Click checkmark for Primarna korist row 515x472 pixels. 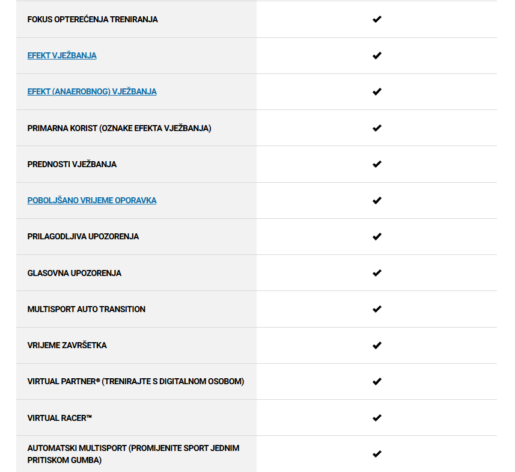tap(377, 128)
